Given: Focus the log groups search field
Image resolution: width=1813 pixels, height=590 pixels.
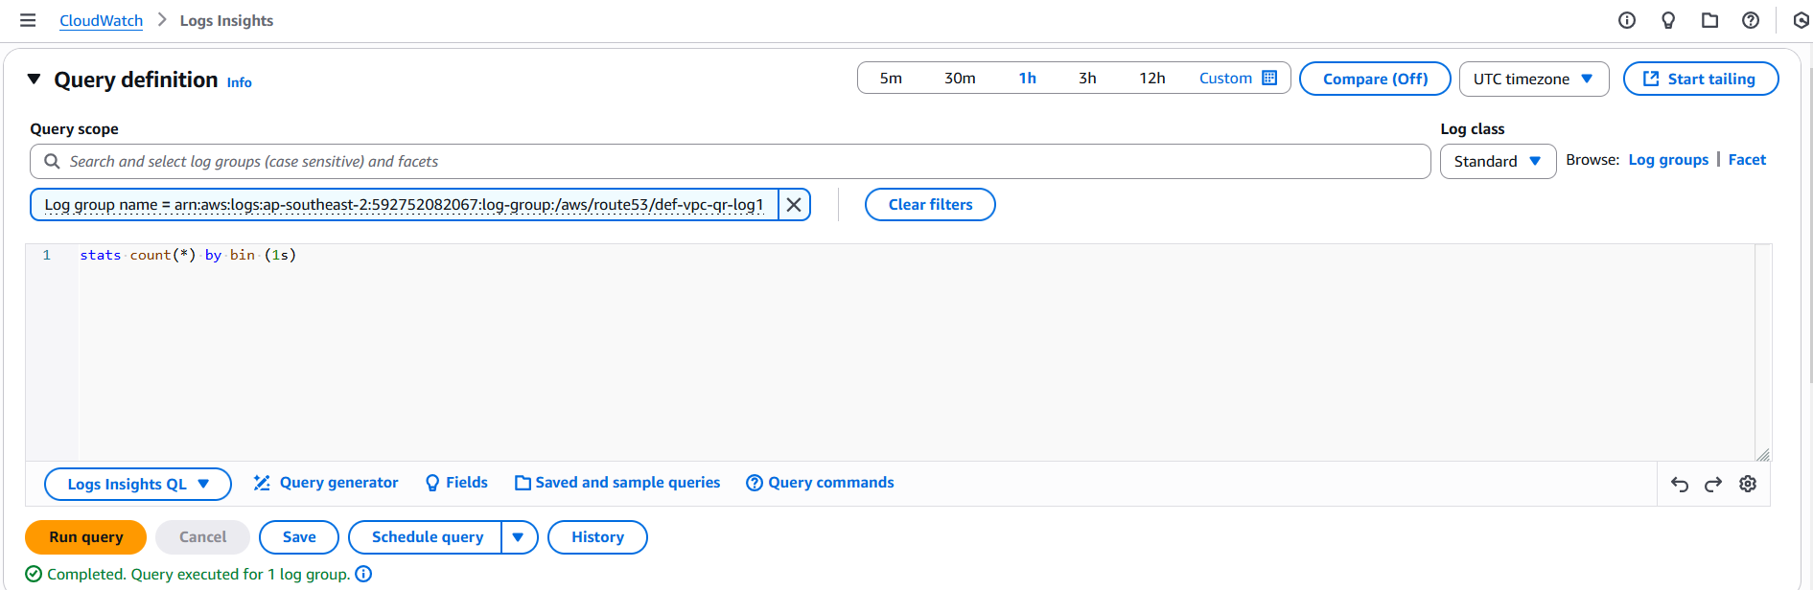Looking at the screenshot, I should point(729,162).
